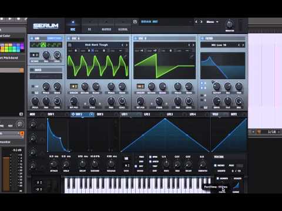Switch to the OSC tab
Image resolution: width=282 pixels, height=211 pixels.
[x=73, y=26]
